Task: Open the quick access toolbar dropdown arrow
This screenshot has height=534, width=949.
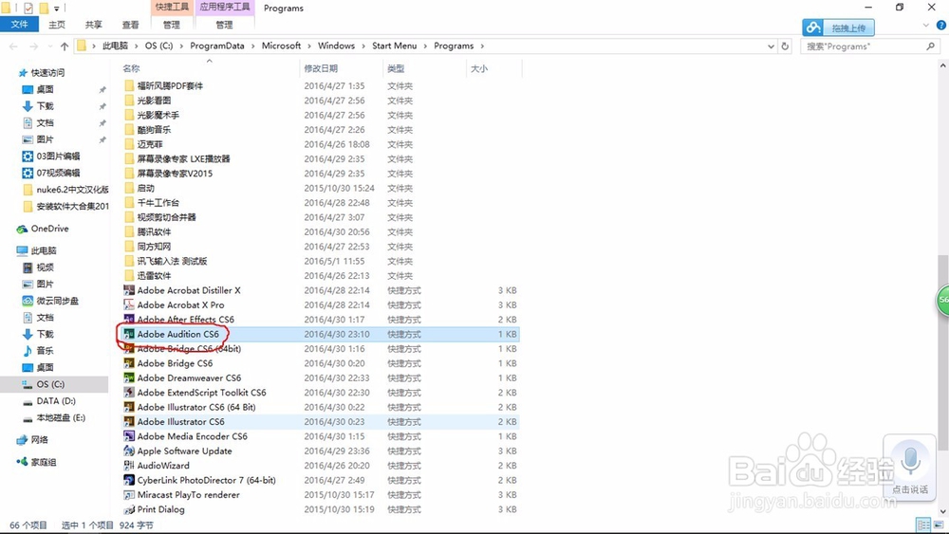Action: (57, 9)
